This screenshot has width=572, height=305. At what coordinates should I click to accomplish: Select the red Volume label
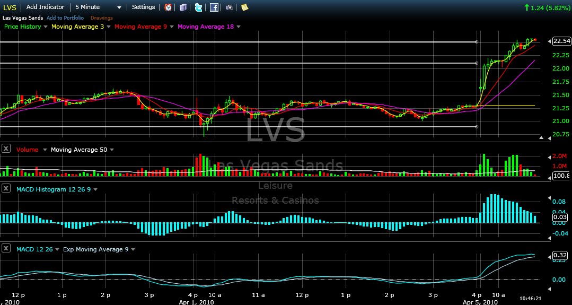(x=28, y=150)
